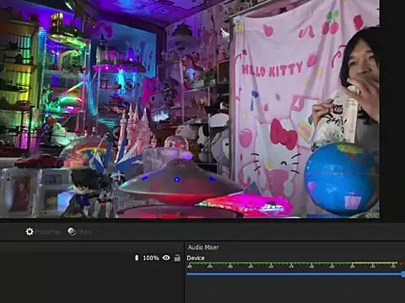
Task: Open source Properties via its text label
Action: pyautogui.click(x=47, y=232)
